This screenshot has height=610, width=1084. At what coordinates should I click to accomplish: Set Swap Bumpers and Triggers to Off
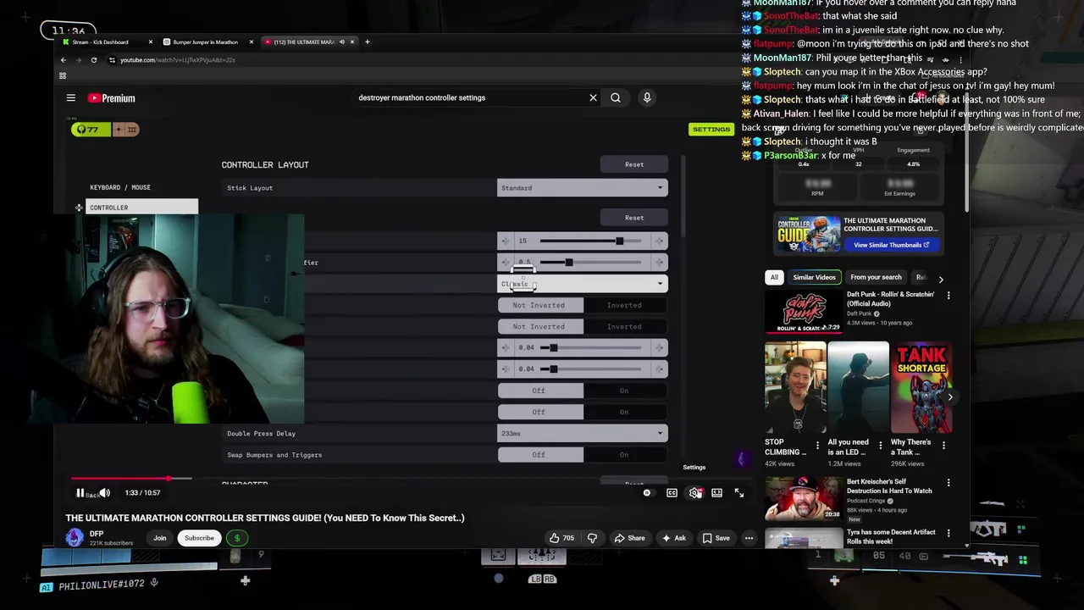point(539,455)
